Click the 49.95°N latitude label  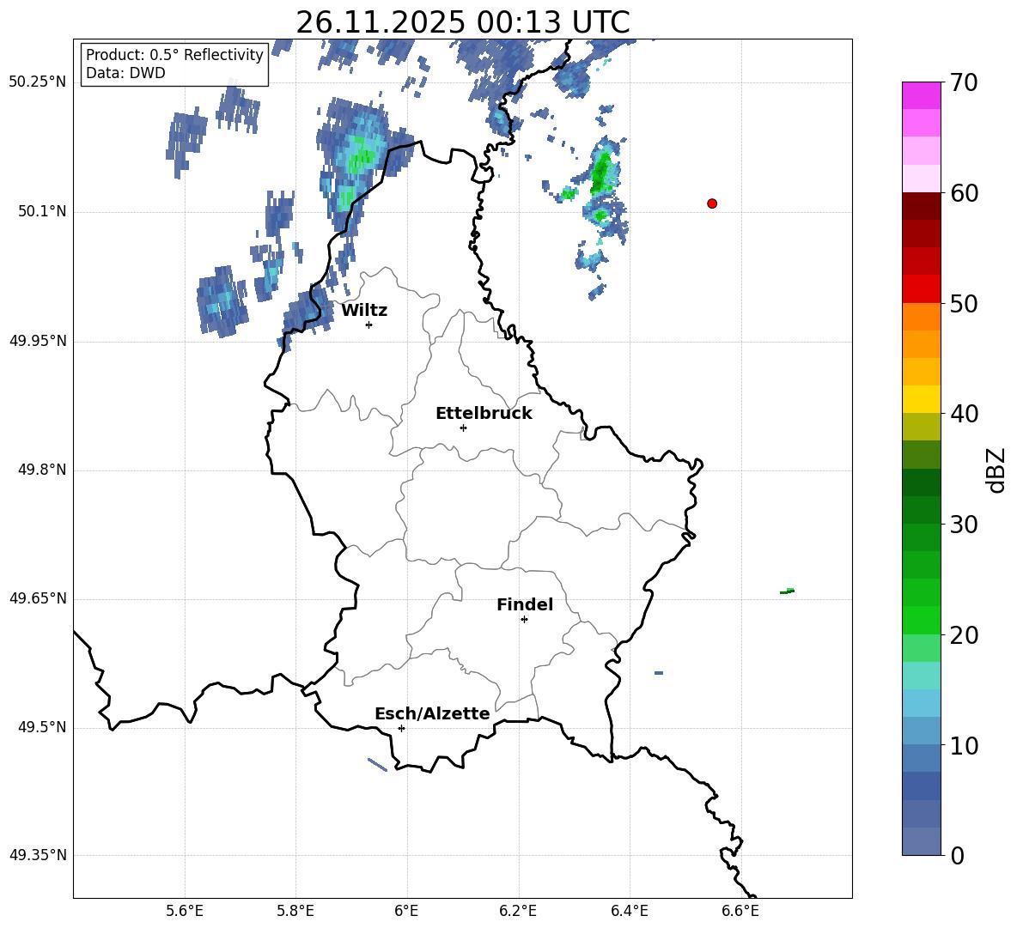38,341
